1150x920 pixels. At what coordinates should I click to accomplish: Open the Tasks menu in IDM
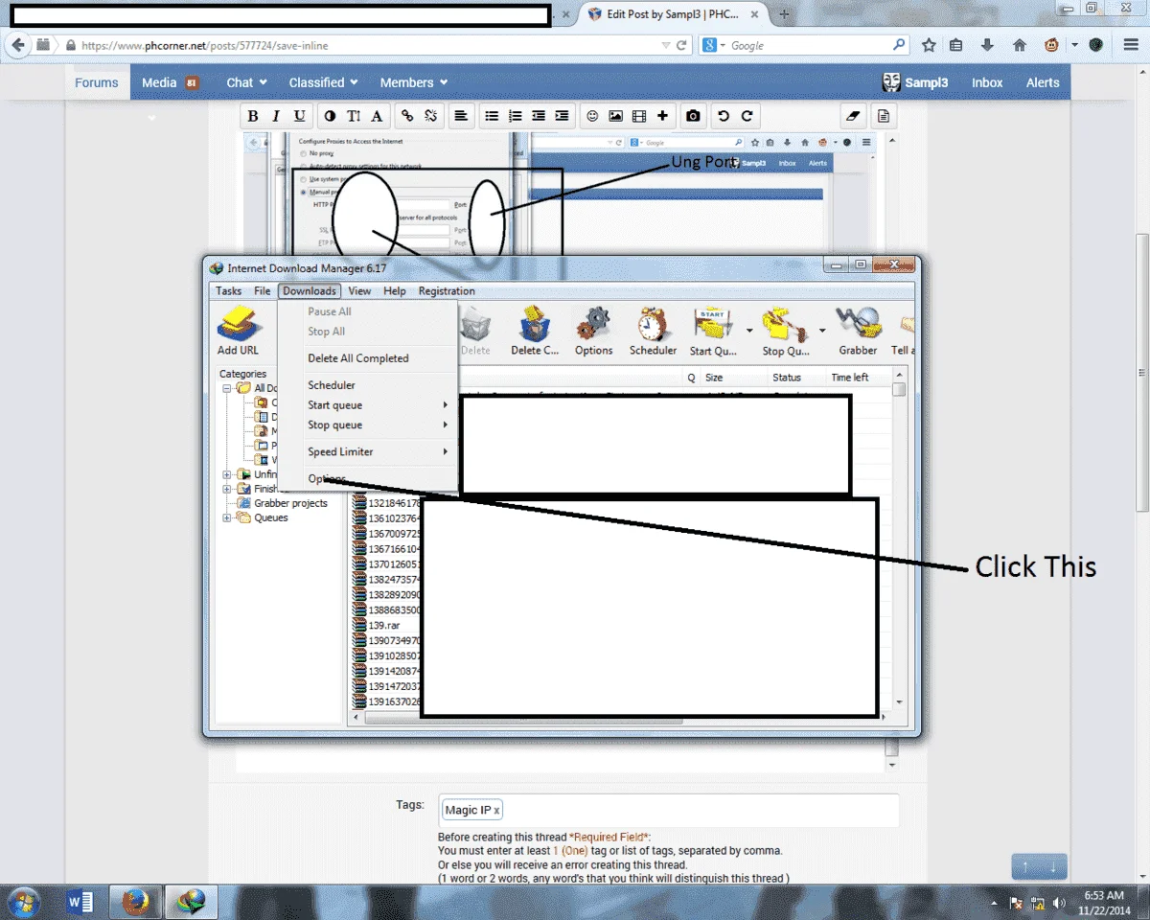228,290
